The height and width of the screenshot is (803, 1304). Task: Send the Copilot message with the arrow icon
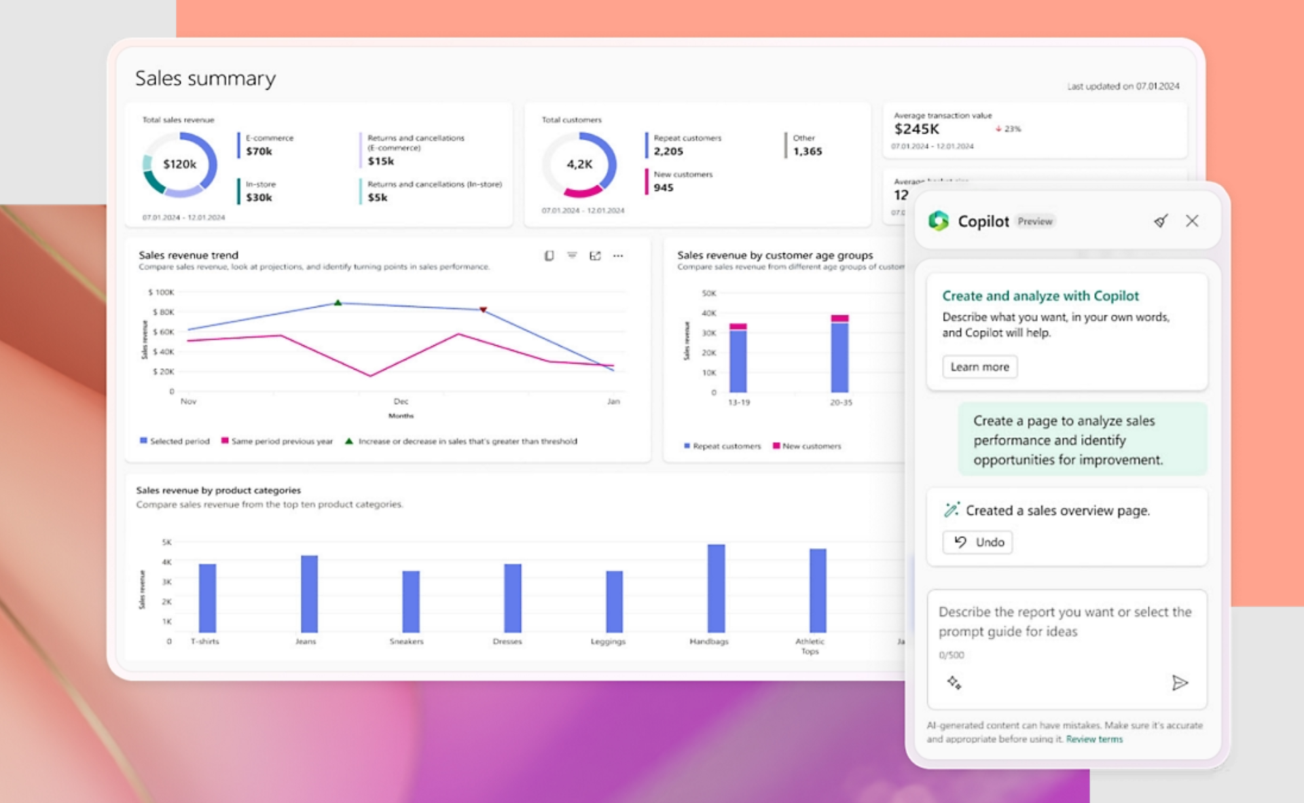tap(1182, 683)
